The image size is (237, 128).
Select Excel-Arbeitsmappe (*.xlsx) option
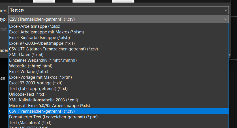coord(35,26)
